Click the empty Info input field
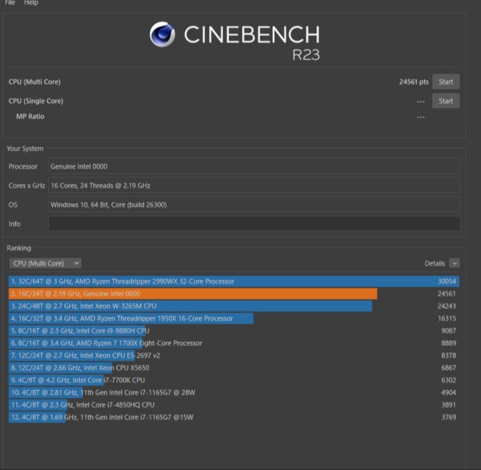The width and height of the screenshot is (481, 470). click(254, 223)
